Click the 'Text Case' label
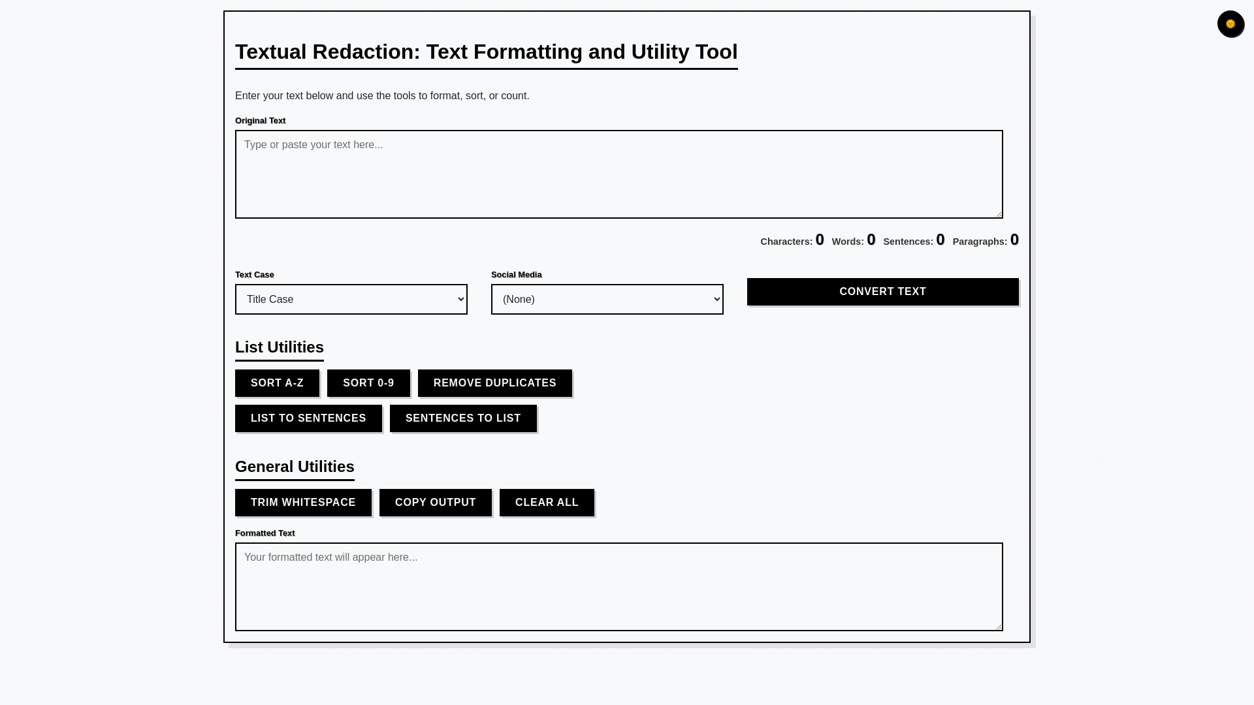 click(x=254, y=275)
